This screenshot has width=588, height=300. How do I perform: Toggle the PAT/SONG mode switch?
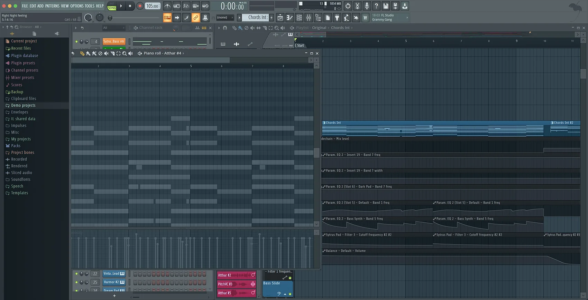(112, 6)
